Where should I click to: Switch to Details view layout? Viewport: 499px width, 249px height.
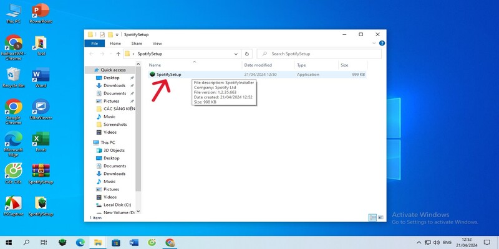point(372,217)
